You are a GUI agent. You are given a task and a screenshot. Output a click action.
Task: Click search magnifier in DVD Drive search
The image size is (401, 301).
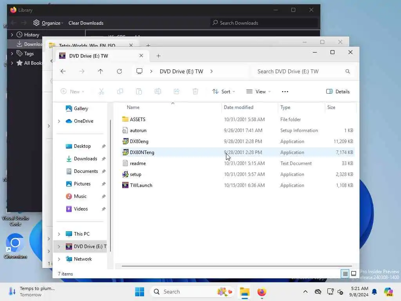pos(348,71)
